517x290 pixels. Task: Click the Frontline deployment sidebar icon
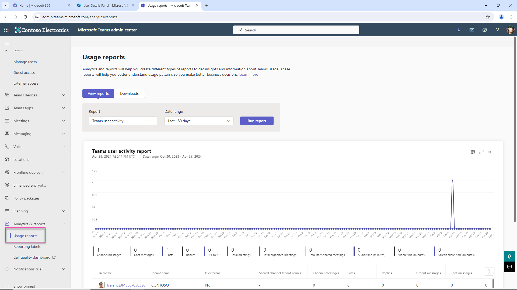coord(7,172)
